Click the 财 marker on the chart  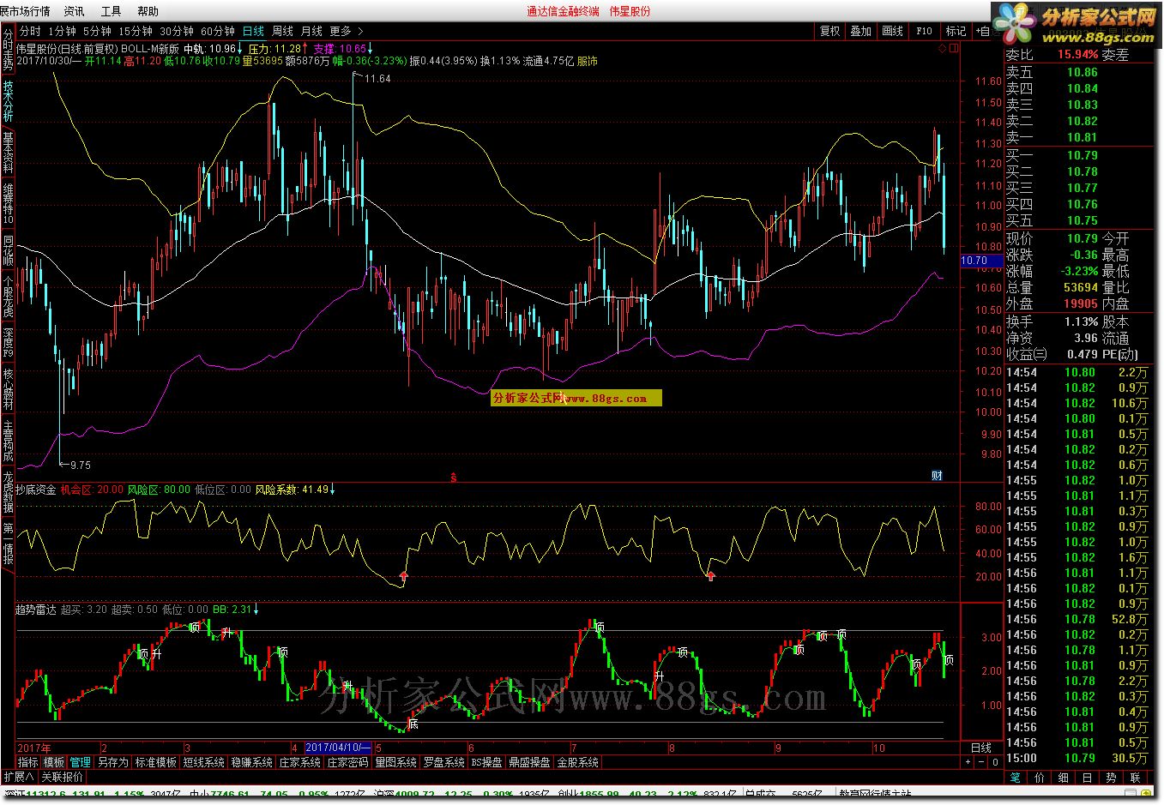(937, 476)
